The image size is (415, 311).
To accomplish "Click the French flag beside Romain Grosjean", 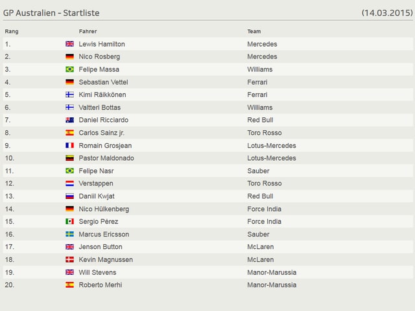I will 69,145.
